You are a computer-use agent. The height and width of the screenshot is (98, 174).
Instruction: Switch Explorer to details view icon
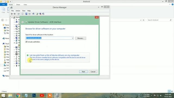click(169, 91)
